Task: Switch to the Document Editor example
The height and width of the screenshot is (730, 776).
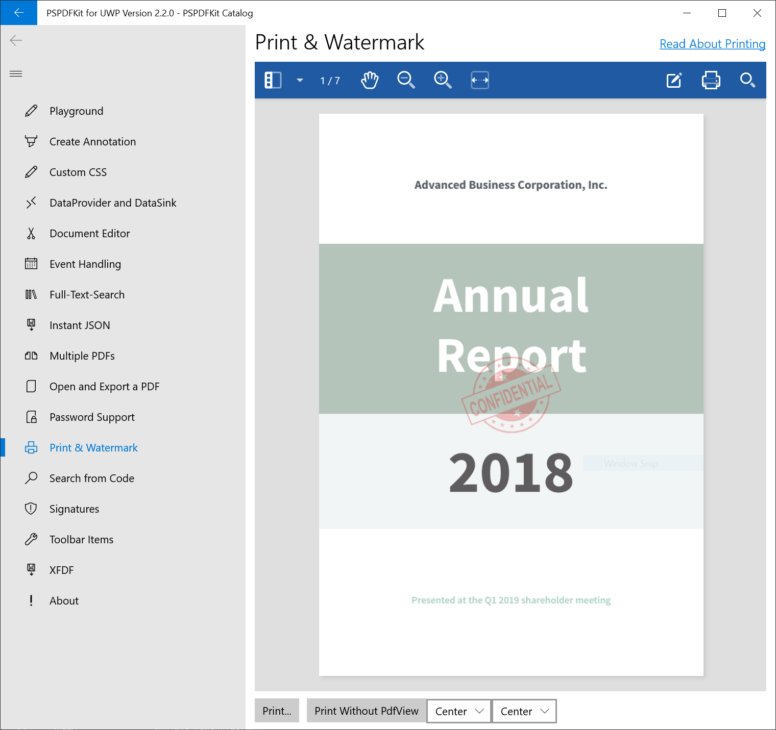Action: 90,233
